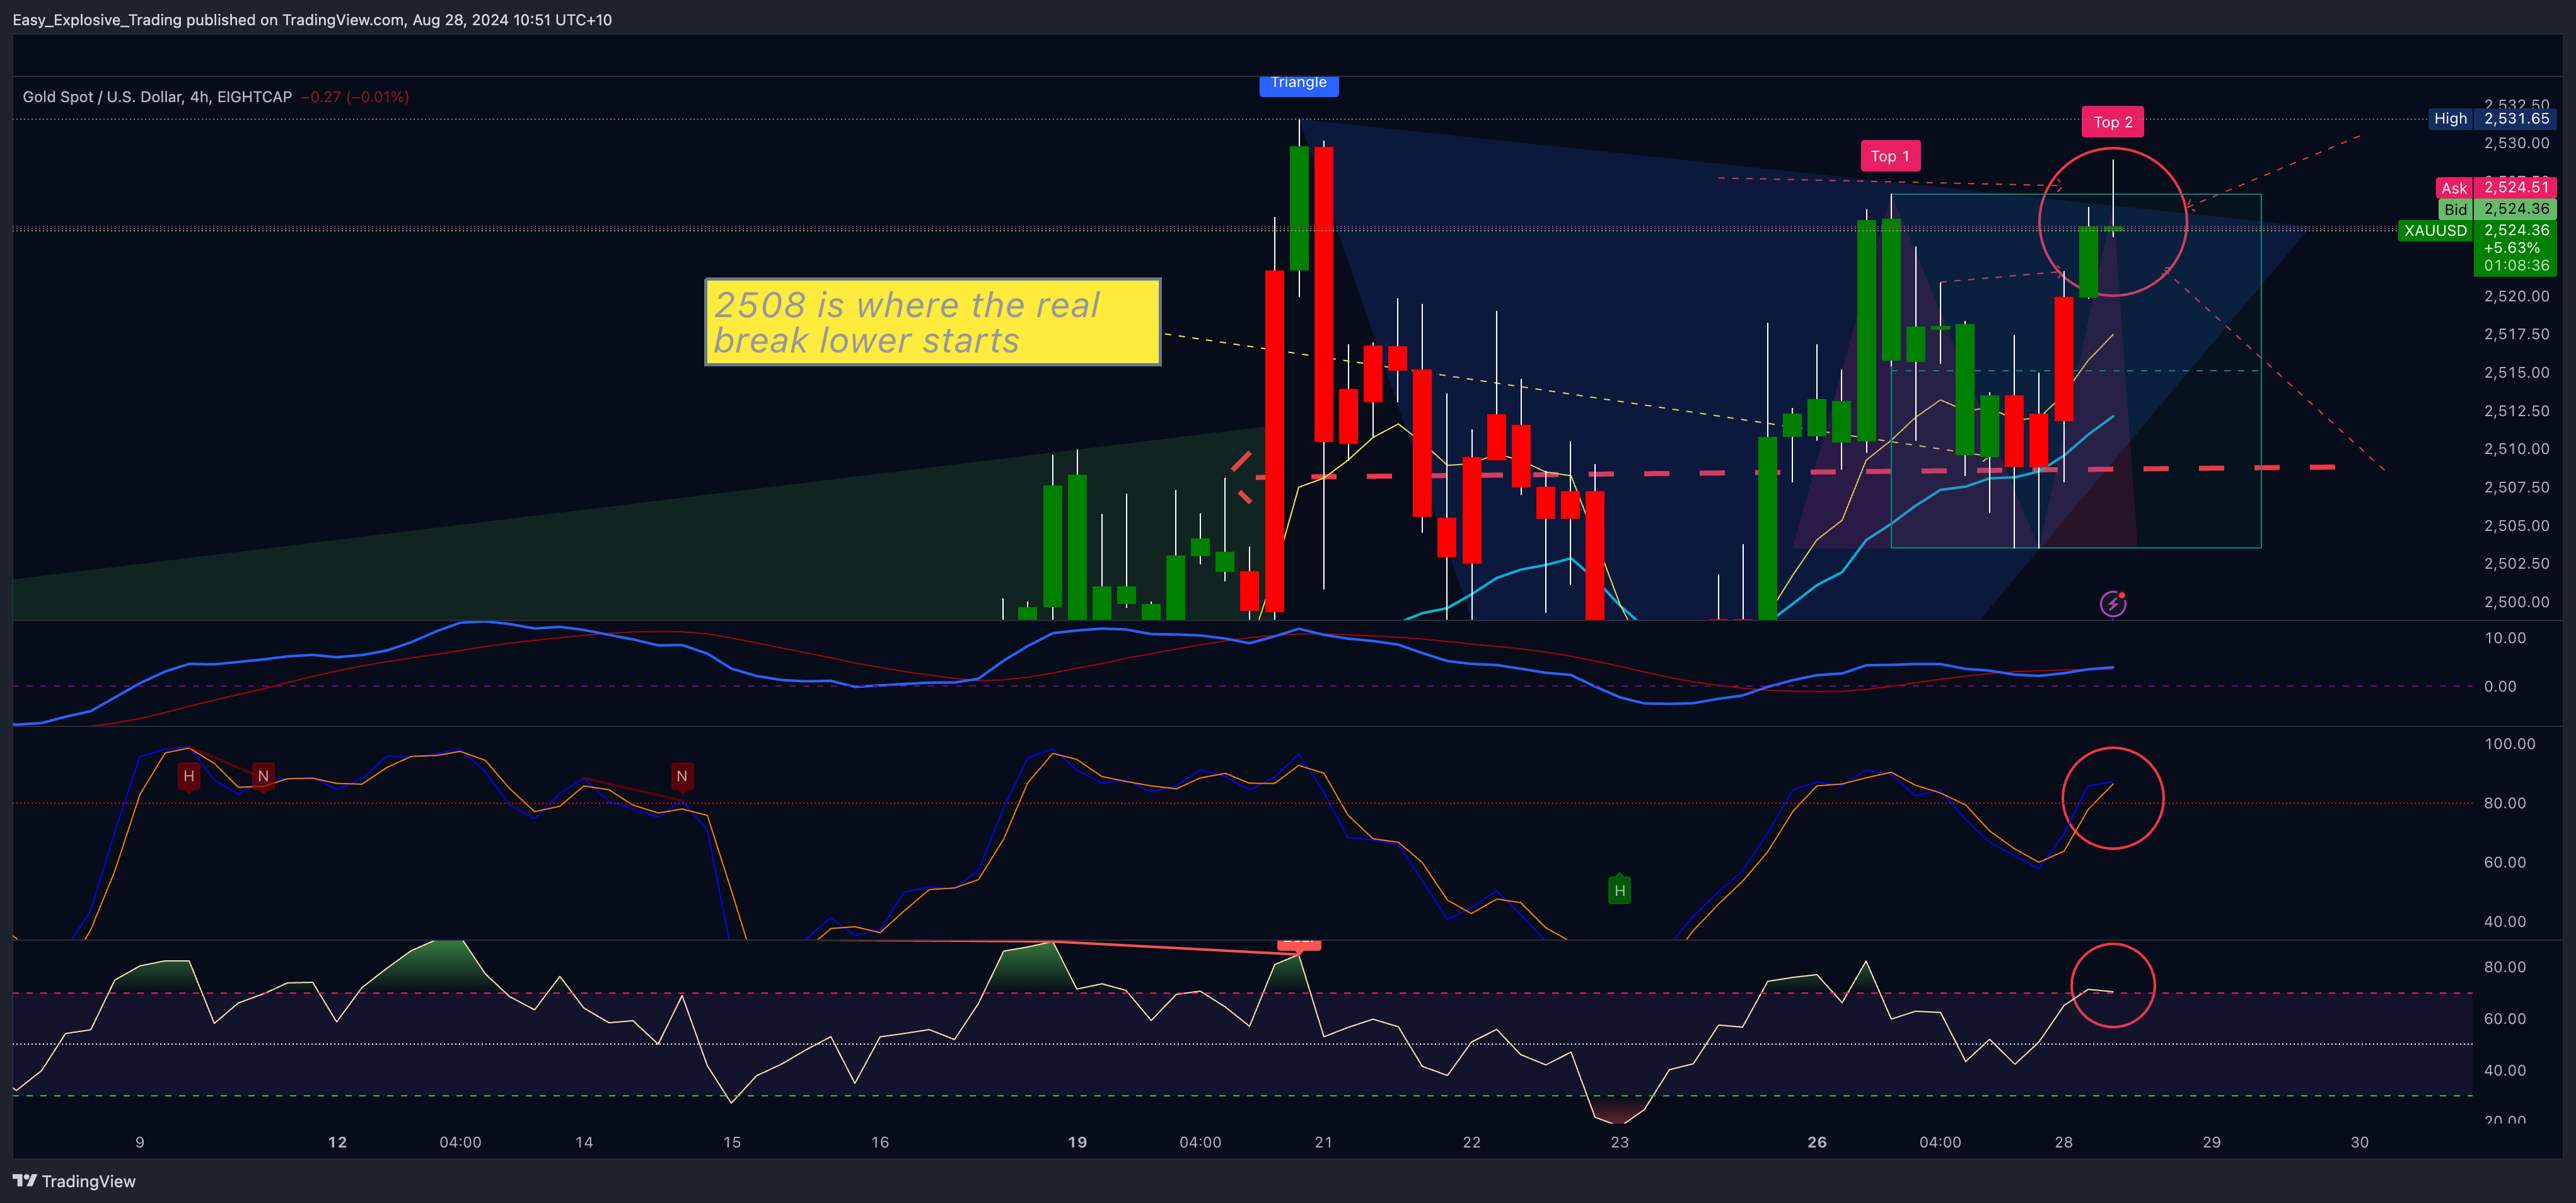The image size is (2576, 1203).
Task: Click the yellow 2508 break lower note
Action: [x=932, y=322]
